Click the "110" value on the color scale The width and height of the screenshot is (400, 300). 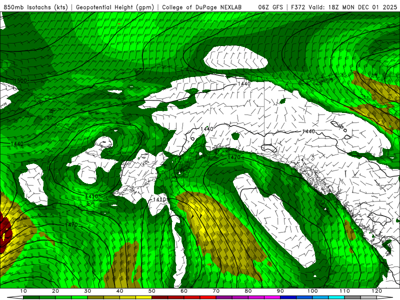pyautogui.click(x=344, y=291)
